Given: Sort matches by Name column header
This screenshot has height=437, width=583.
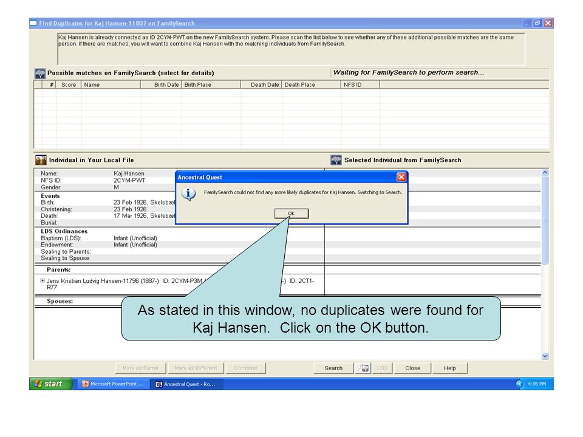Looking at the screenshot, I should [x=111, y=85].
